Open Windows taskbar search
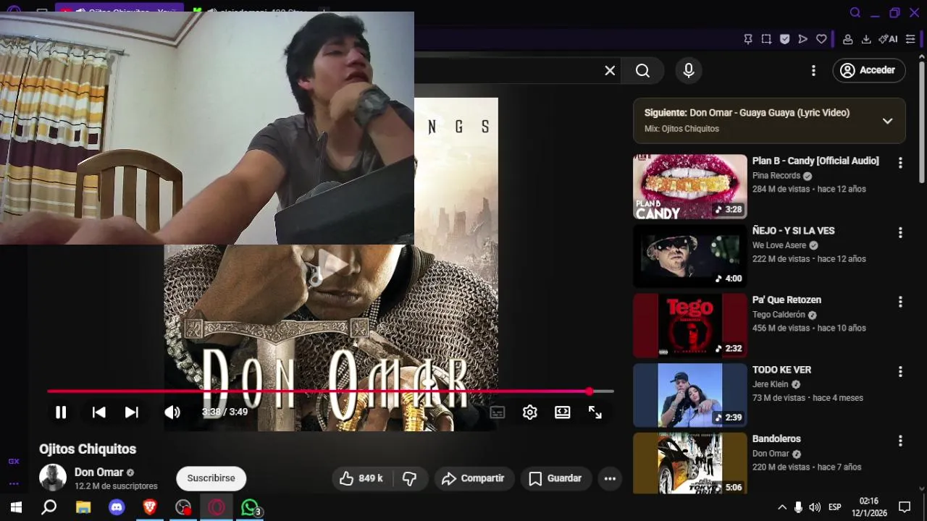The height and width of the screenshot is (521, 927). coord(49,507)
